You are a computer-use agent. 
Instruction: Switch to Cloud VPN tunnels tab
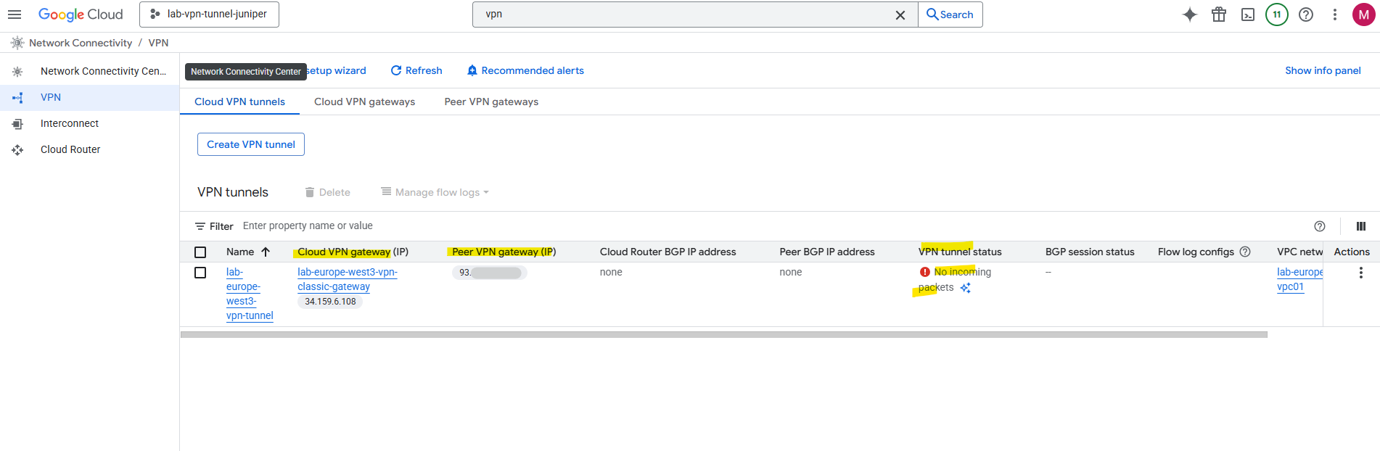point(239,102)
